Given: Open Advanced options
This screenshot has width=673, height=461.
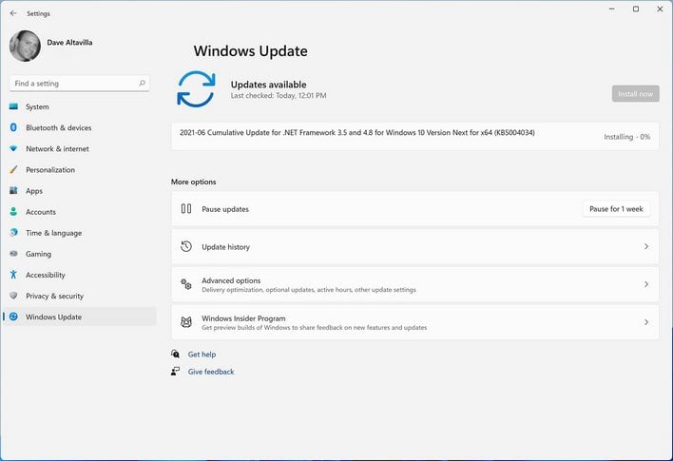Looking at the screenshot, I should [x=414, y=284].
